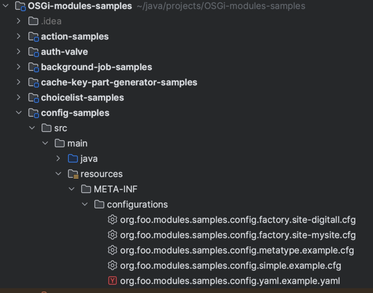The width and height of the screenshot is (373, 293).
Task: Click the gear icon of metatype.example.cfg
Action: tap(112, 250)
